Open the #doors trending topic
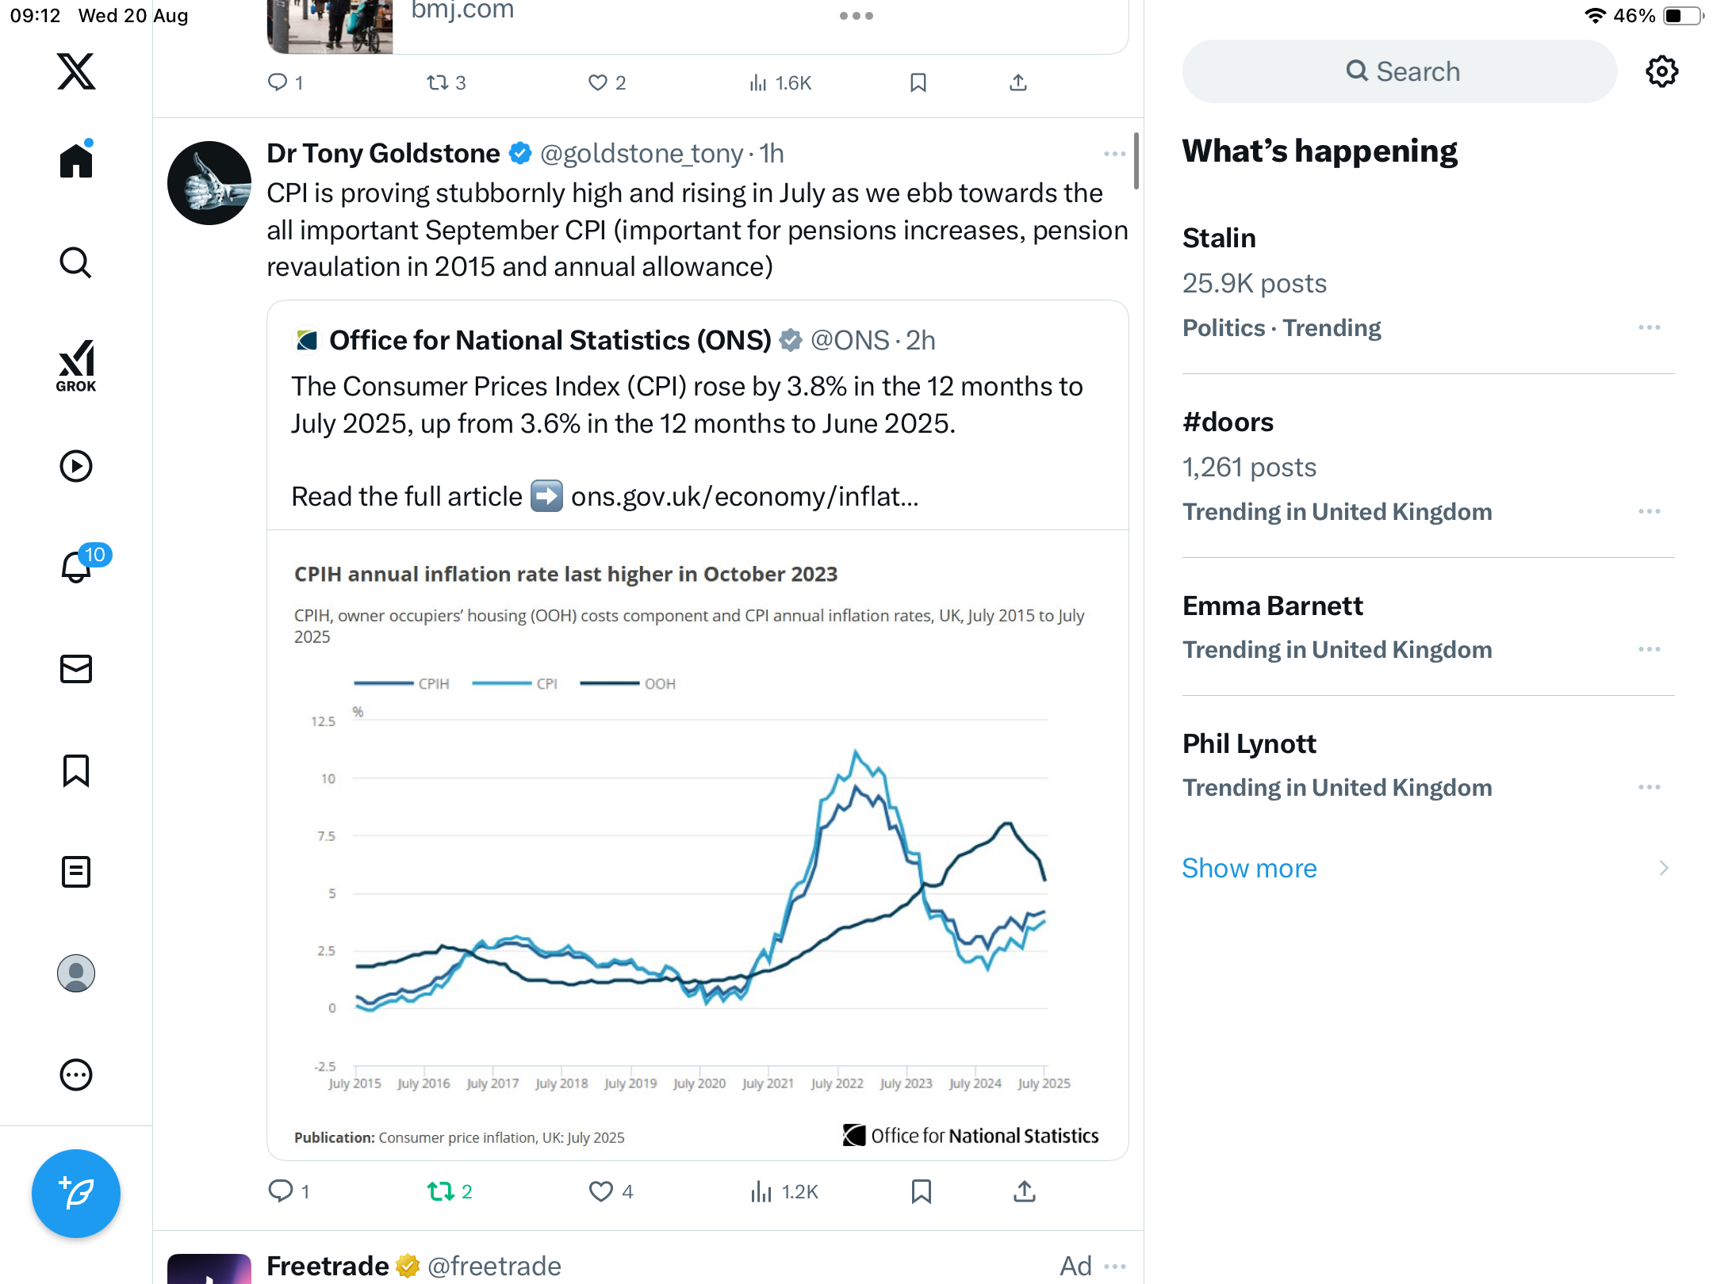 coord(1228,422)
